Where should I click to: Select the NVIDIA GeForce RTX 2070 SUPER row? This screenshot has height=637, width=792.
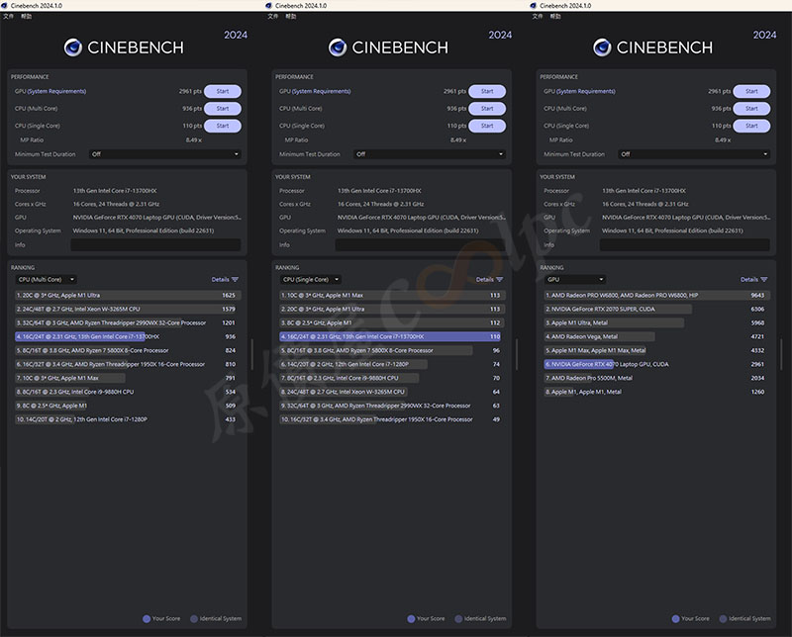click(x=657, y=309)
